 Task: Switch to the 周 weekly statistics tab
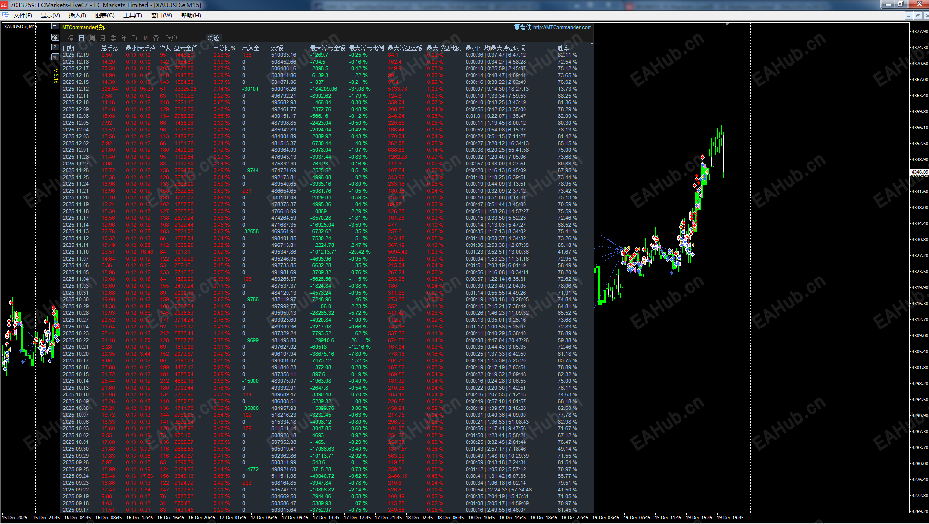92,37
